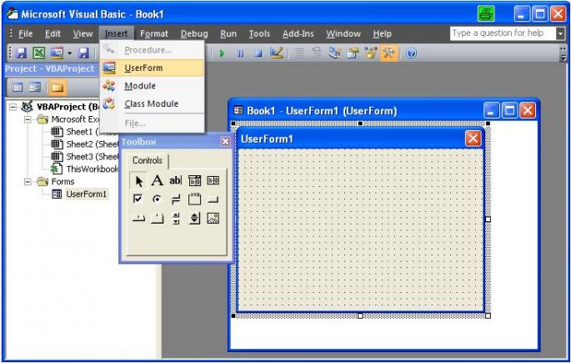Click the blue Help question mark icon
This screenshot has width=571, height=363.
click(412, 53)
